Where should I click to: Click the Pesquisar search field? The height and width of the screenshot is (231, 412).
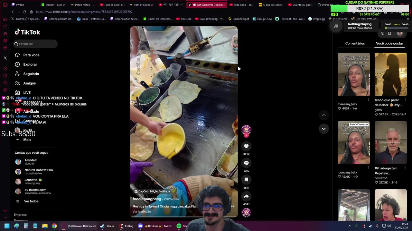(x=36, y=44)
